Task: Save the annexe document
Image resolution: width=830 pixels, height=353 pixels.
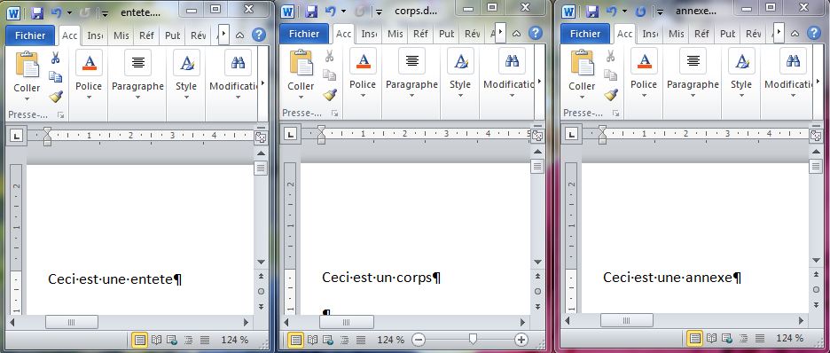Action: (x=591, y=11)
